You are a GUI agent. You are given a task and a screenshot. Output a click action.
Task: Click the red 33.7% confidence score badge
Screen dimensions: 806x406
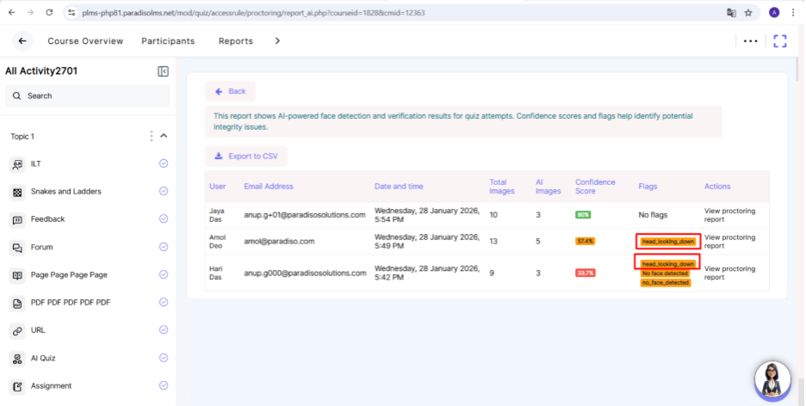(586, 273)
